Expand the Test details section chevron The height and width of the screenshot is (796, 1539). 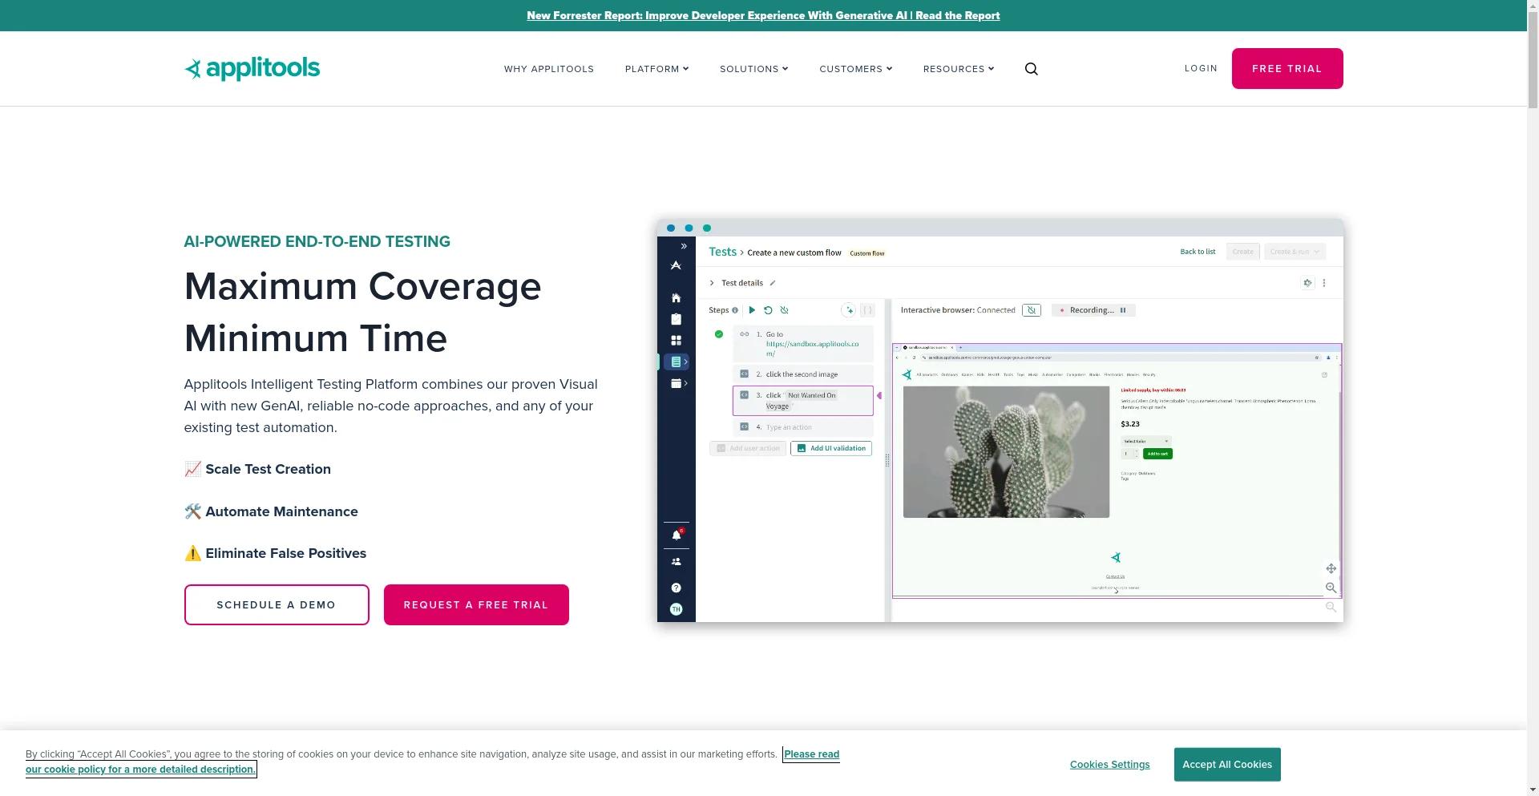(712, 283)
